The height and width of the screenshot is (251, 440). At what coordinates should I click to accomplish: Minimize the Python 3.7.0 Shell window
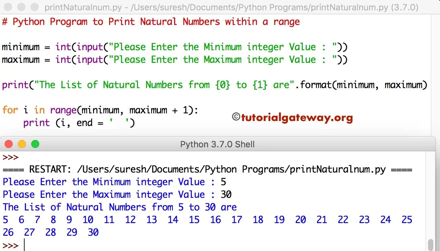22,144
